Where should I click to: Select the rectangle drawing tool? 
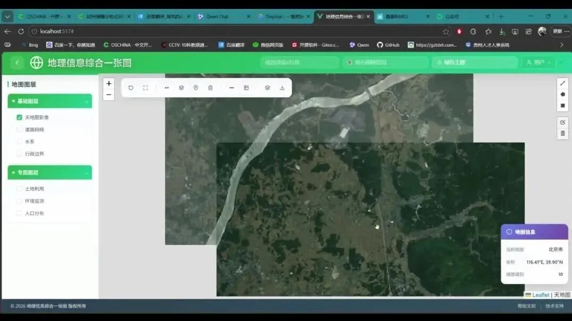[563, 106]
